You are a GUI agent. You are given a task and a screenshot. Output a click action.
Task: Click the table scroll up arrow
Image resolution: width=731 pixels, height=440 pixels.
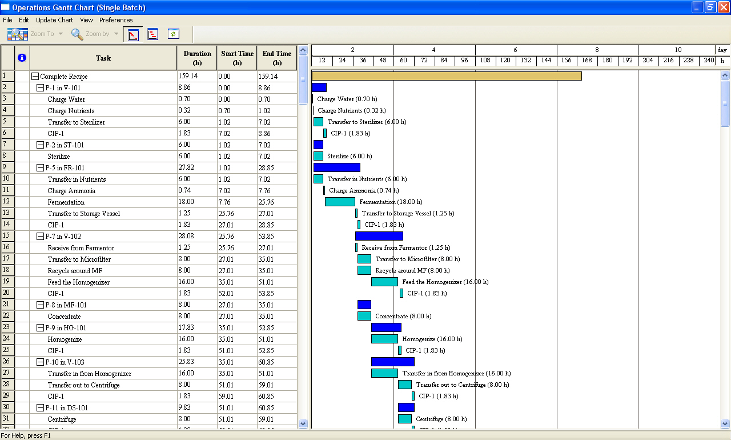(303, 50)
